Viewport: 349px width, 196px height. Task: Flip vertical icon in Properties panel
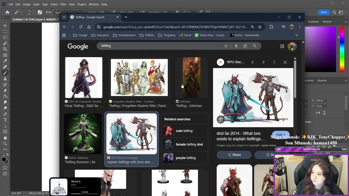pyautogui.click(x=324, y=113)
